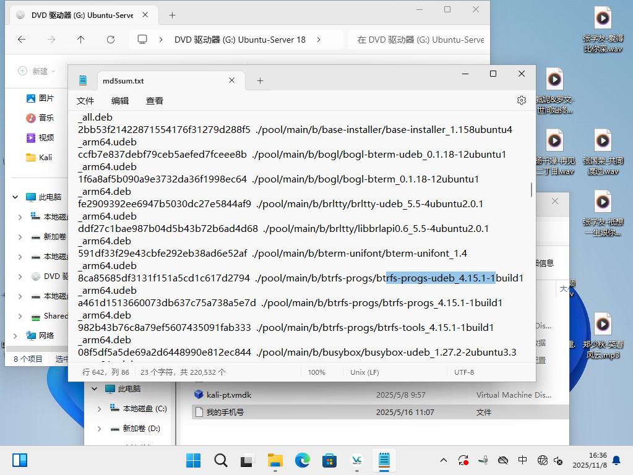Click the DVD 驱动器 breadcrumb in address bar
This screenshot has width=633, height=475.
coord(240,40)
